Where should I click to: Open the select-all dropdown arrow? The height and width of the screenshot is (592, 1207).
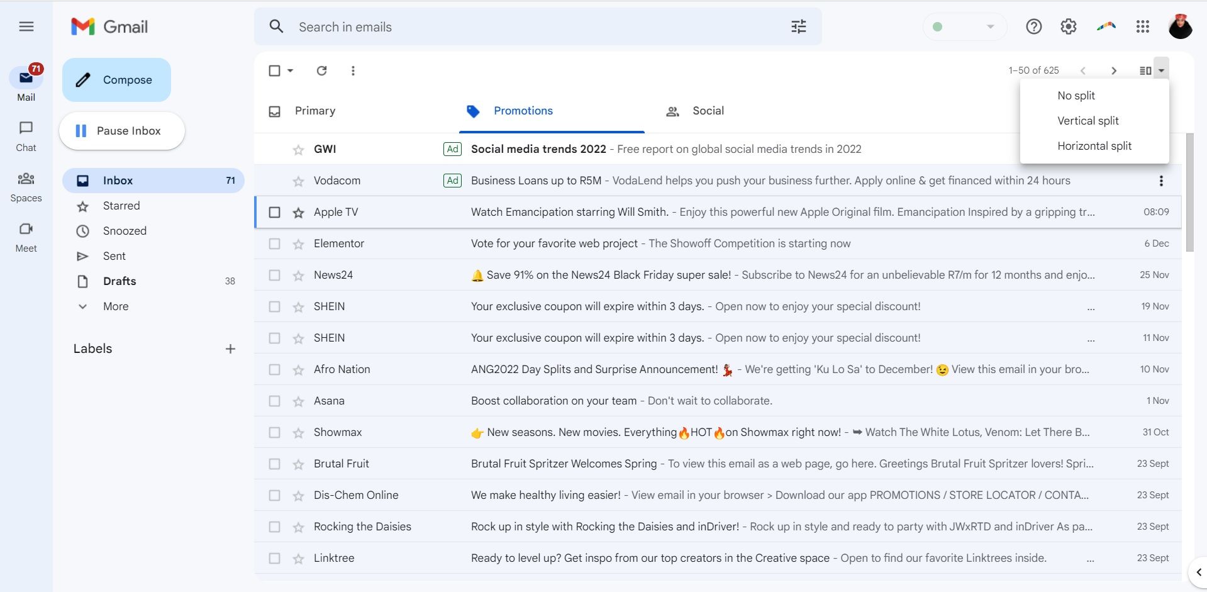(x=290, y=70)
